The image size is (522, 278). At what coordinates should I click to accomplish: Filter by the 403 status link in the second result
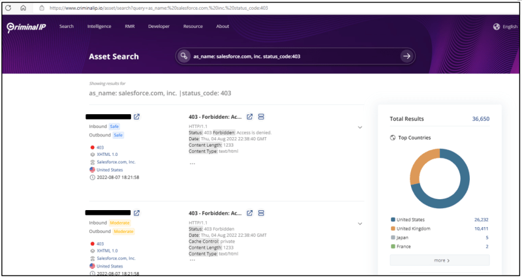click(x=100, y=243)
